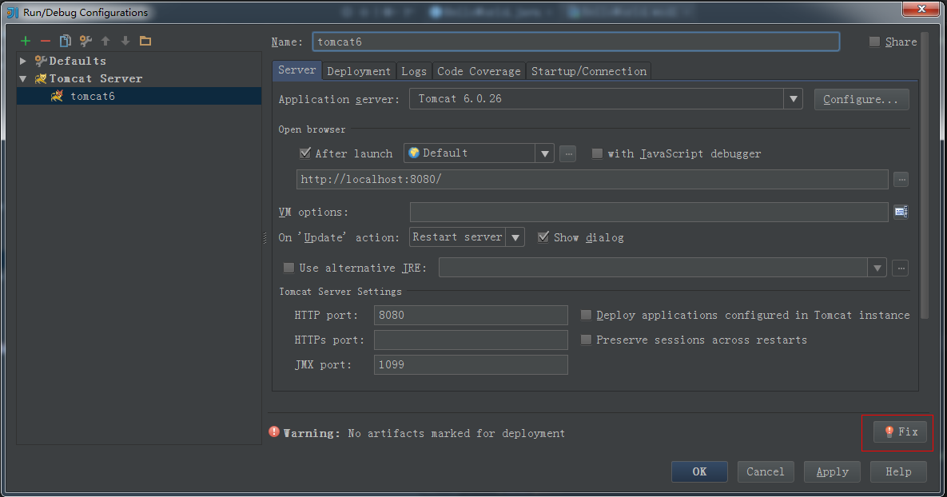Open Application server Tomcat 6.0.26 dropdown

coord(793,99)
